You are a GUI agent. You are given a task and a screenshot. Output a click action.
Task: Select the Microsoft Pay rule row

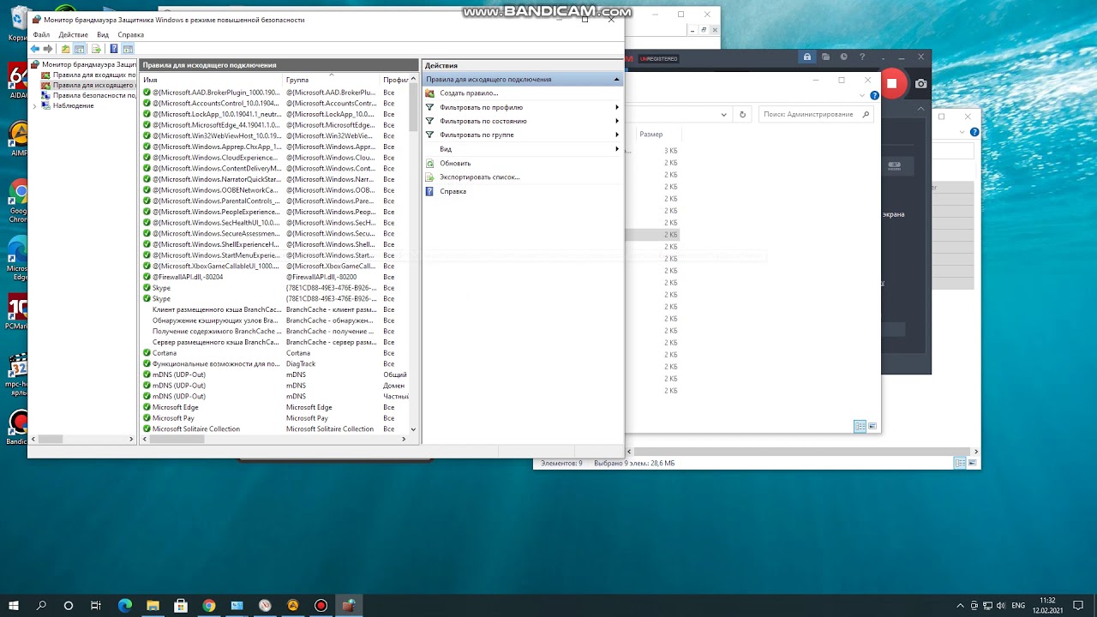(274, 418)
